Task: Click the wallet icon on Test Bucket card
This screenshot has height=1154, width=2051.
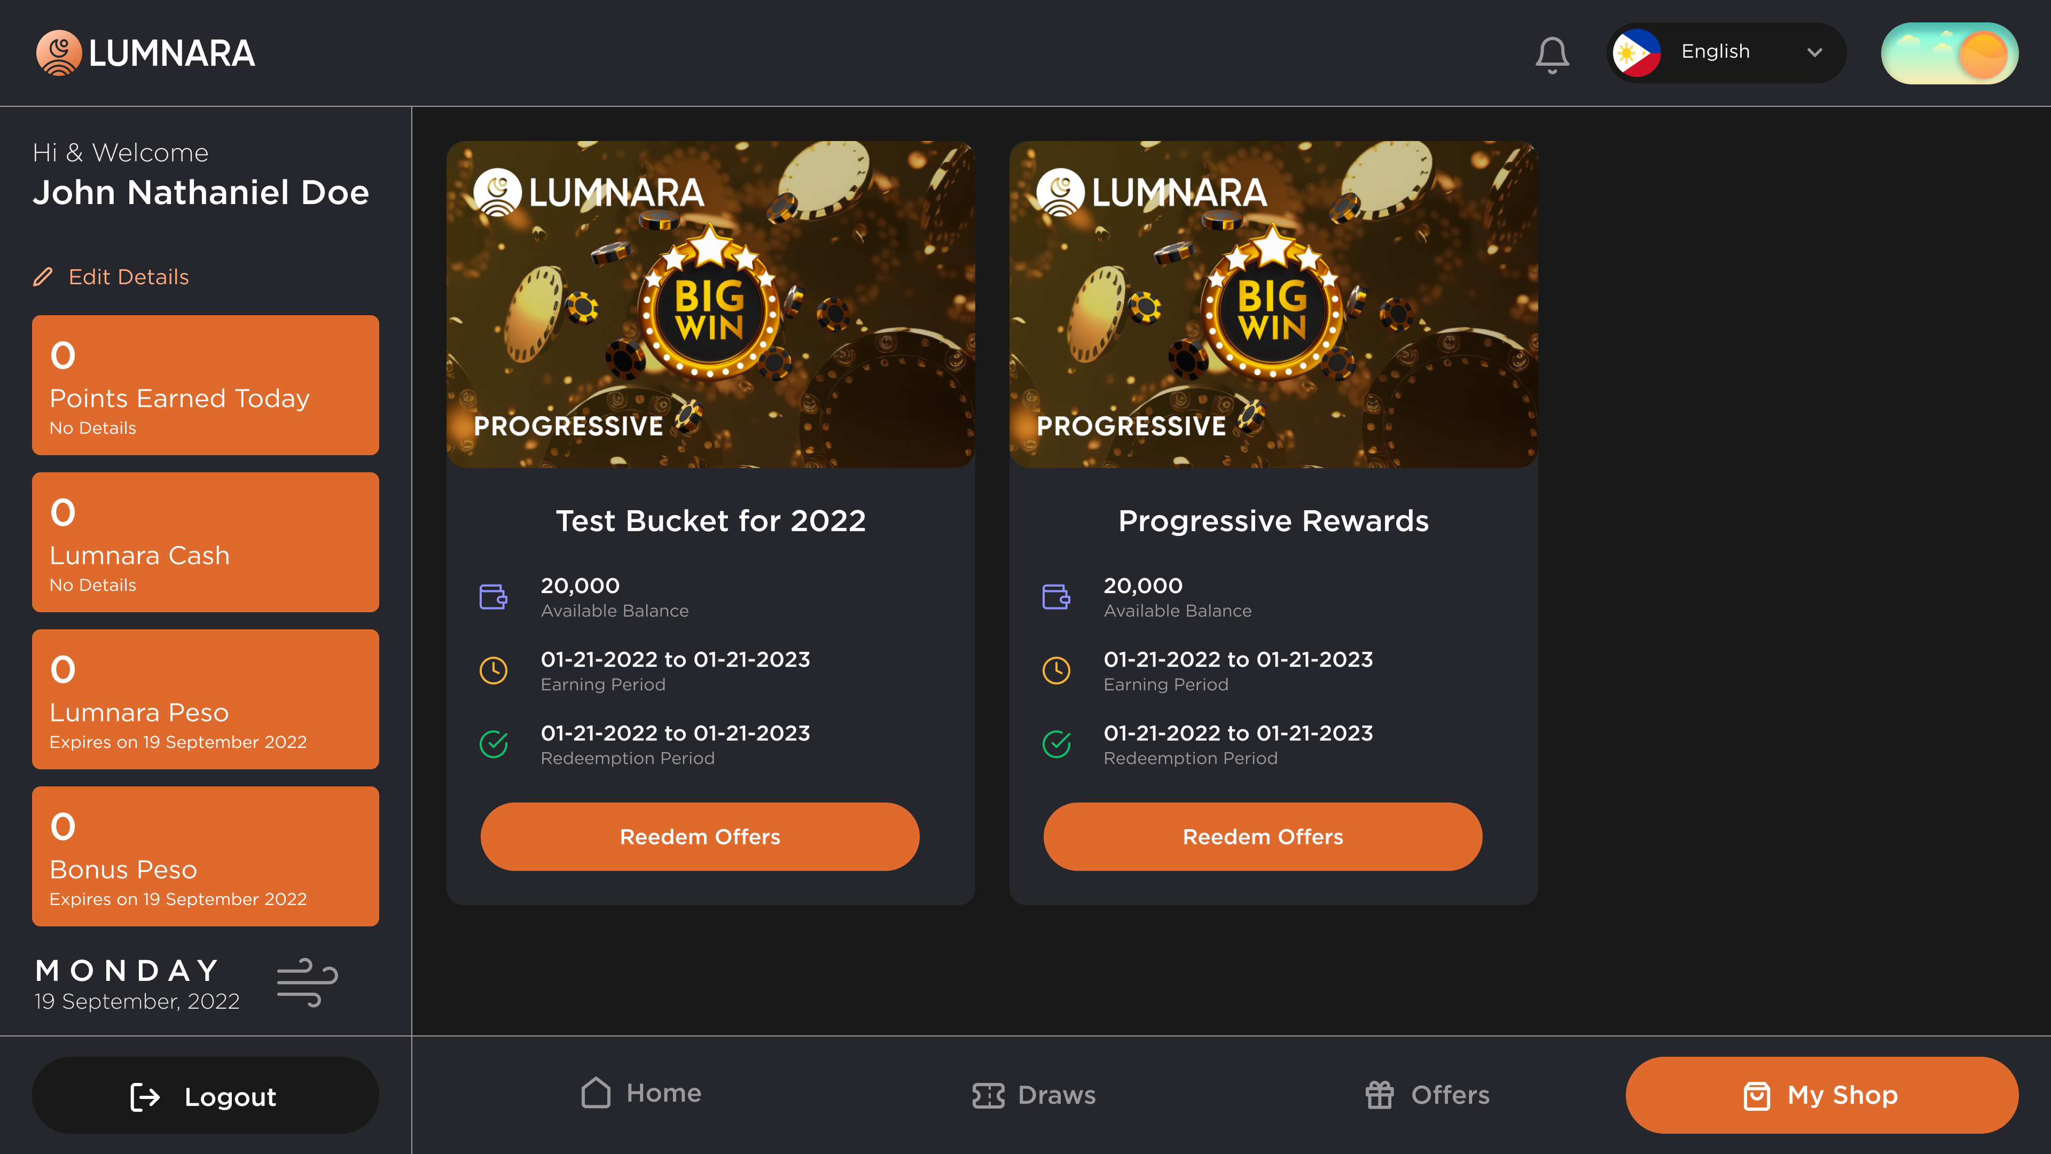Action: 494,597
